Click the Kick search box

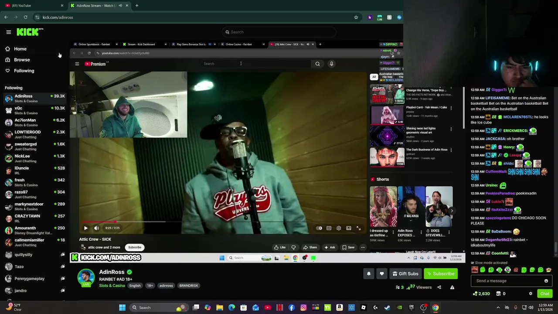point(279,32)
